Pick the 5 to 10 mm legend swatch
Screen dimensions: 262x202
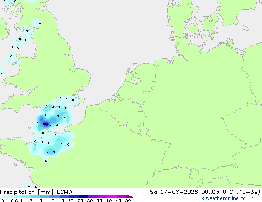[x=45, y=197]
